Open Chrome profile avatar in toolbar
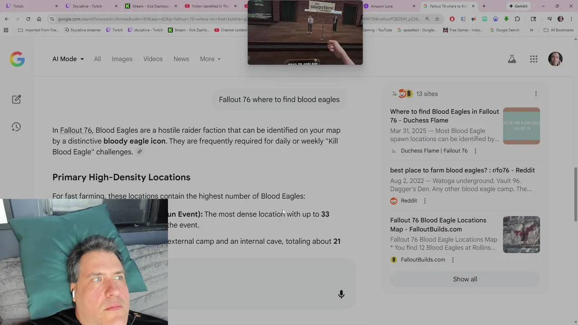 pyautogui.click(x=560, y=19)
